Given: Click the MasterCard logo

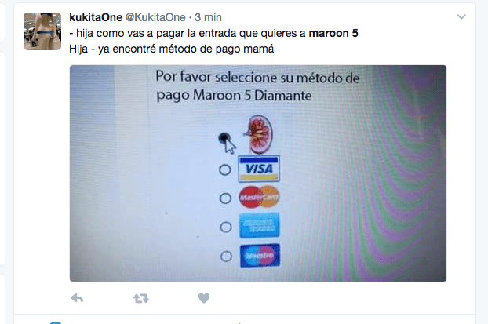Looking at the screenshot, I should [x=259, y=197].
